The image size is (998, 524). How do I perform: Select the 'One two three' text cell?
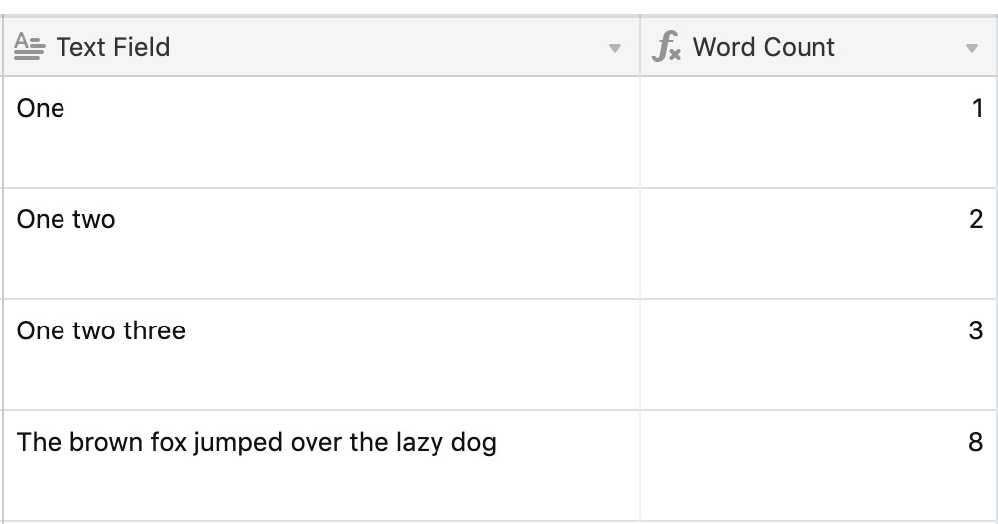pyautogui.click(x=321, y=354)
